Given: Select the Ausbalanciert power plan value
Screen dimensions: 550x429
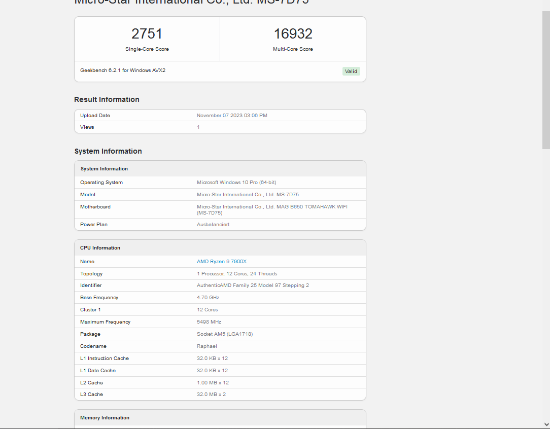Looking at the screenshot, I should (x=213, y=224).
